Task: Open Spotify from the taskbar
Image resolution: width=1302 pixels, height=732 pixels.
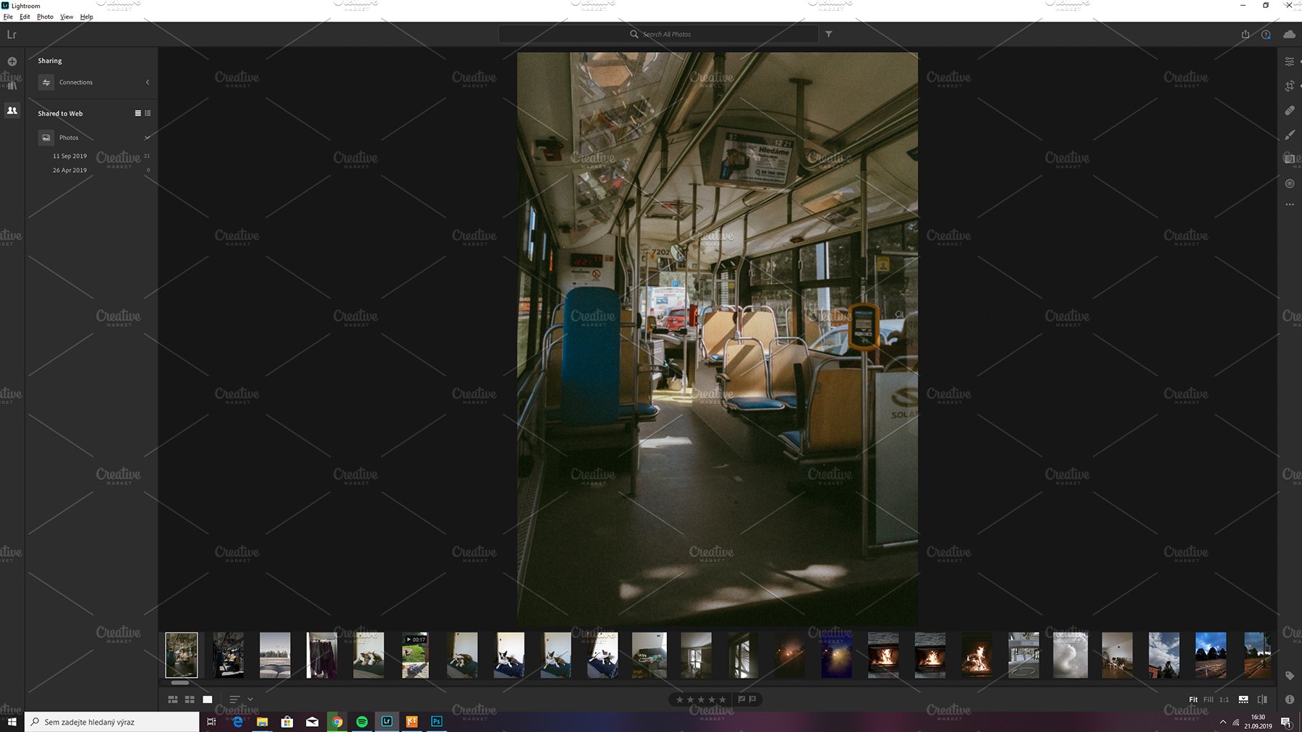Action: [x=362, y=721]
